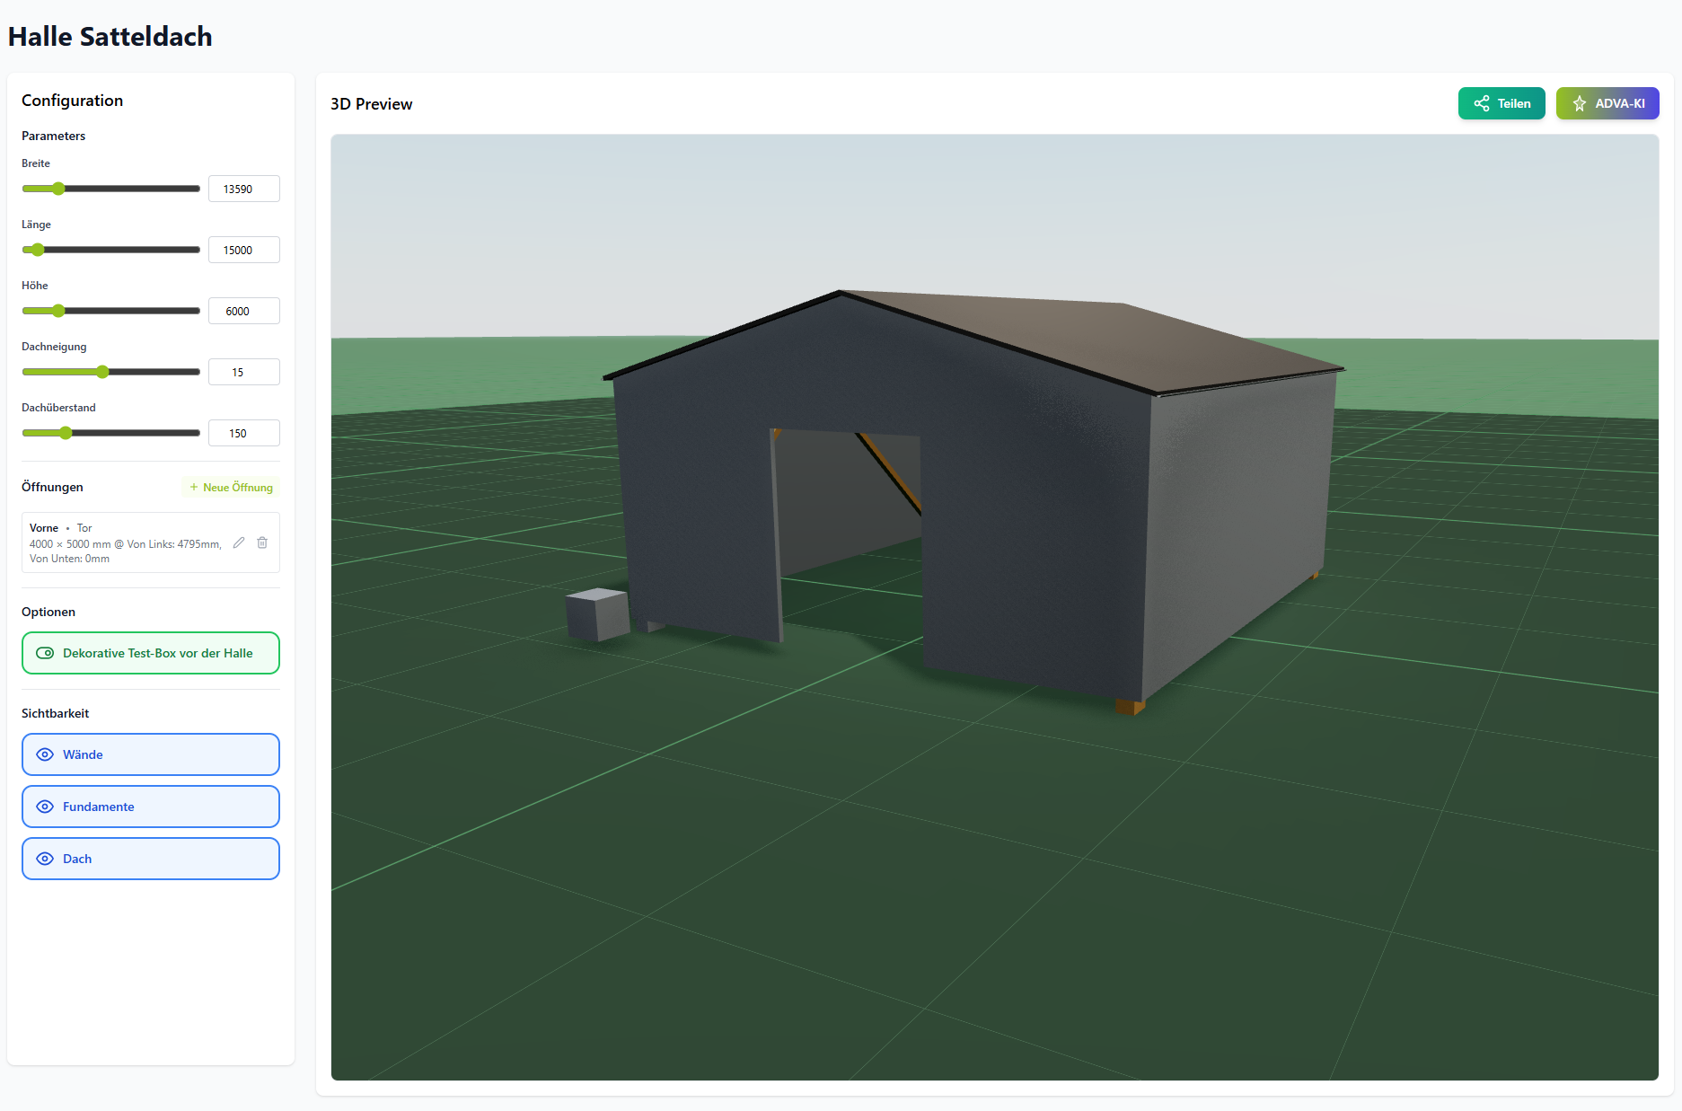Click the star icon in ADVA-KI button
This screenshot has height=1111, width=1682.
[x=1580, y=103]
